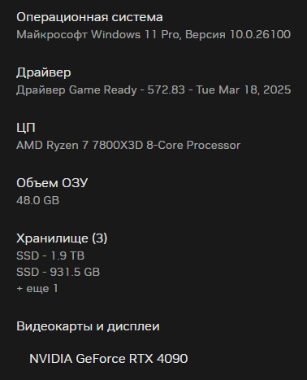This screenshot has height=380, width=307.
Task: Click the 'Объем ОЗУ' heading
Action: (x=52, y=183)
